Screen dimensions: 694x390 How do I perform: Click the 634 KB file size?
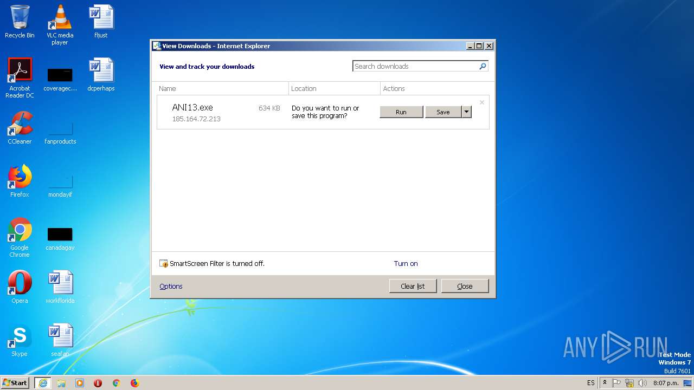[269, 108]
